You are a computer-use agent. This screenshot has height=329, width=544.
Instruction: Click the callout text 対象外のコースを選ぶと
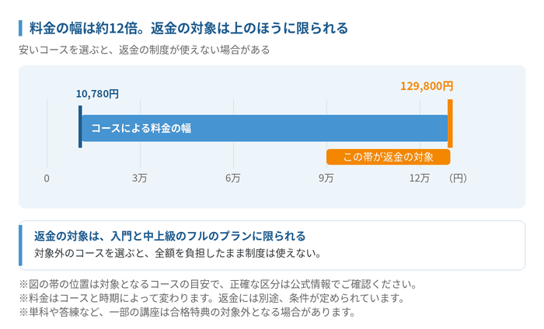coord(178,253)
